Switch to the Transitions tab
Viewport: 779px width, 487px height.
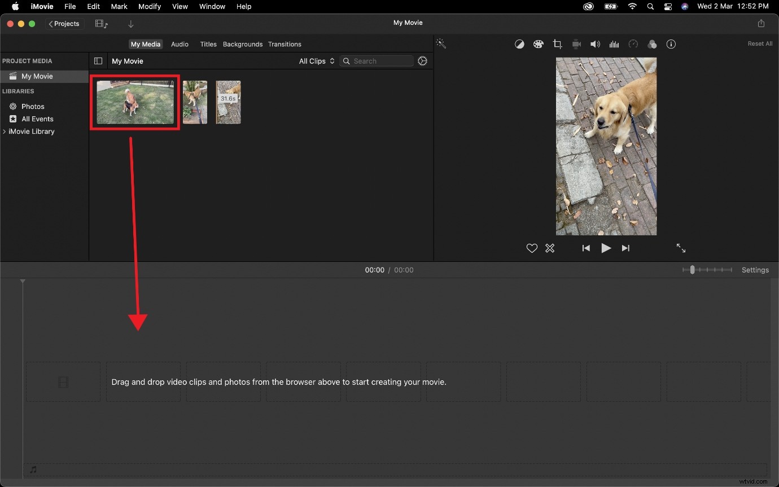tap(285, 44)
